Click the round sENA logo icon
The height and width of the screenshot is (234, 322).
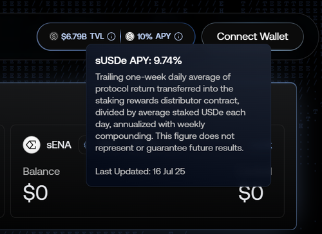coord(32,145)
